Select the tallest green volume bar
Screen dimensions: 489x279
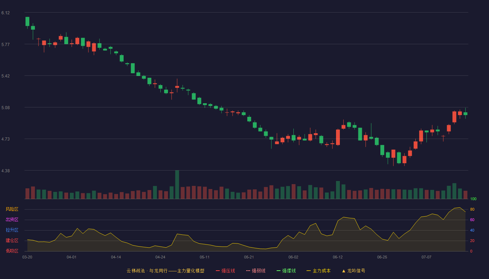click(177, 184)
